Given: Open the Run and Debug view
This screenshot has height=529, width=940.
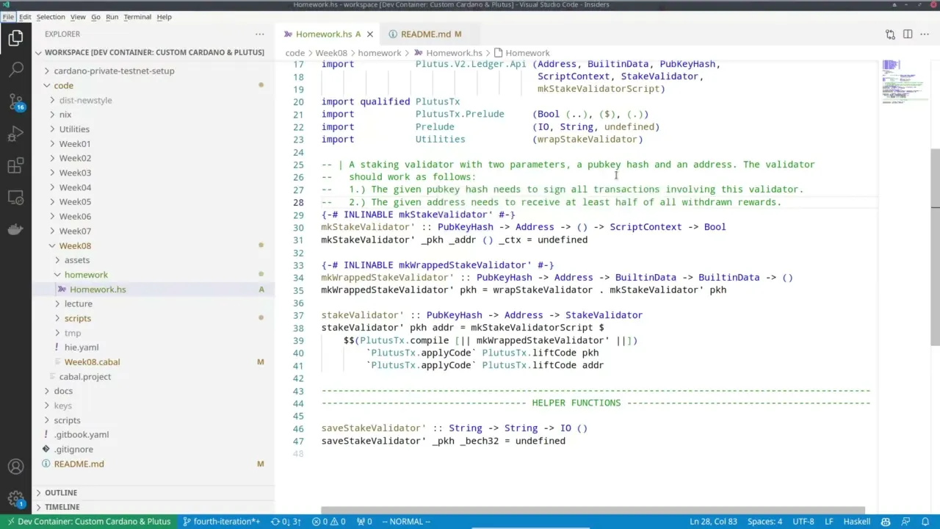Looking at the screenshot, I should click(15, 134).
